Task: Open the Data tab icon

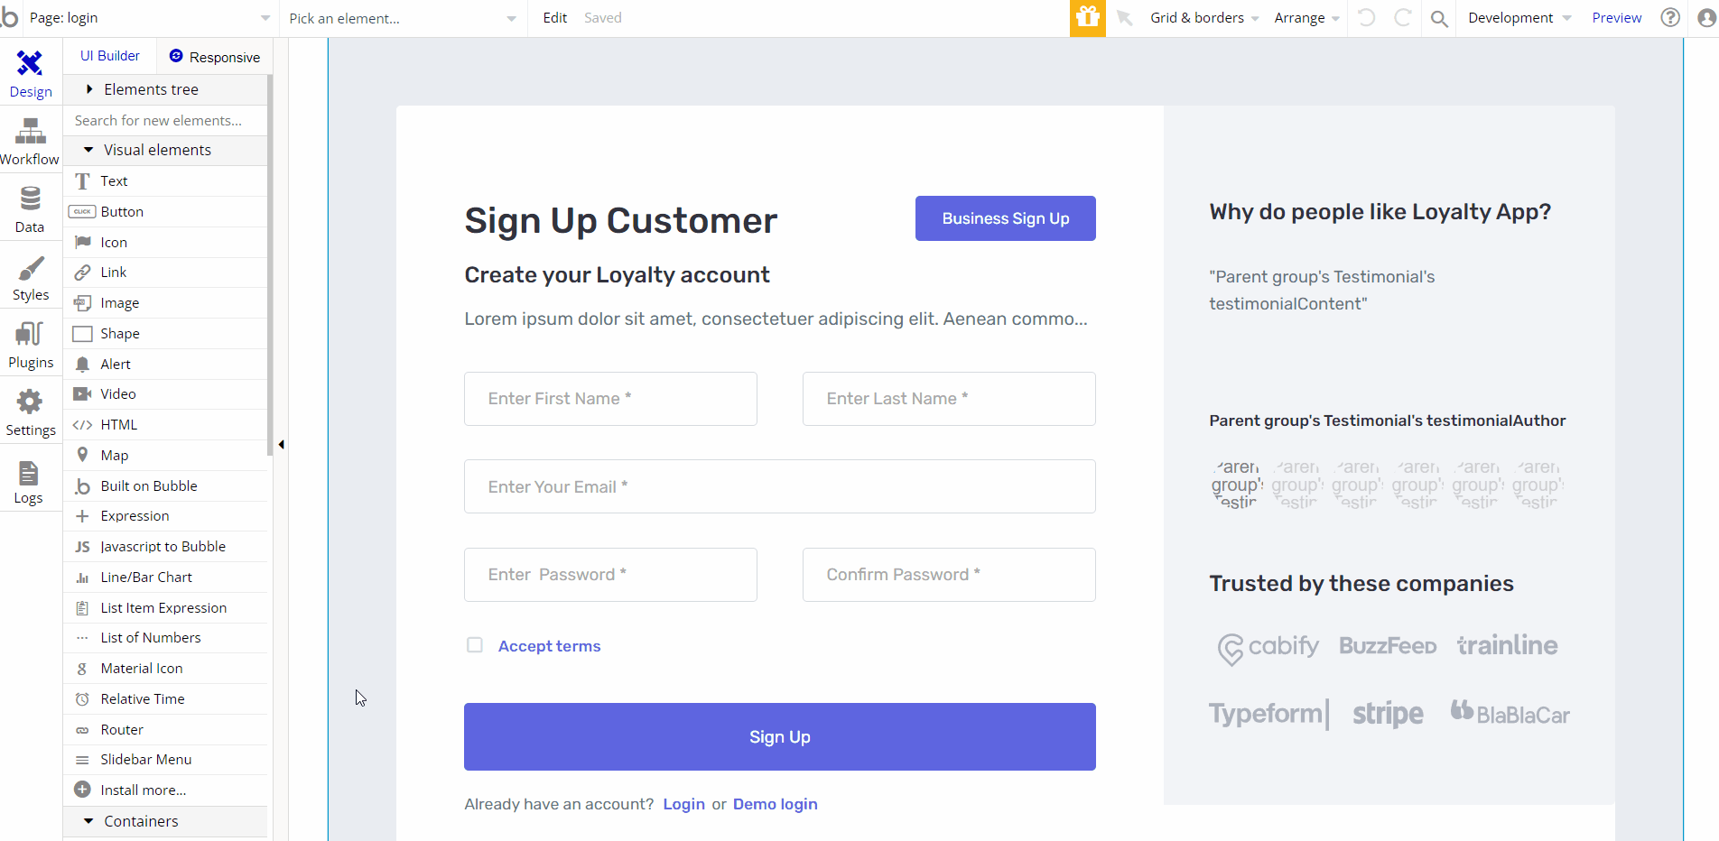Action: coord(30,199)
